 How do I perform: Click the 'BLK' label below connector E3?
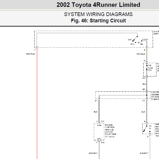click(144, 112)
